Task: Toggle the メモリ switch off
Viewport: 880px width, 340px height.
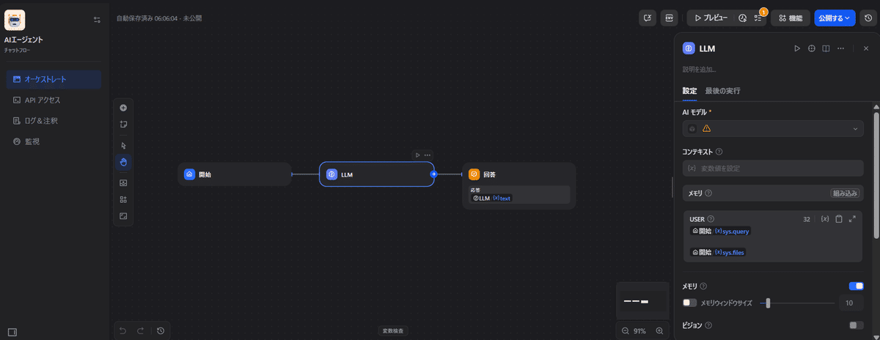Action: tap(856, 286)
